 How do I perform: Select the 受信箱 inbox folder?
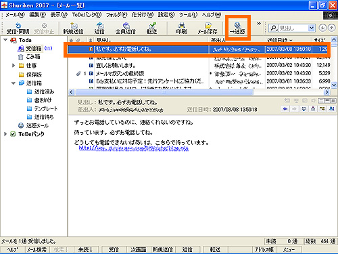click(34, 48)
